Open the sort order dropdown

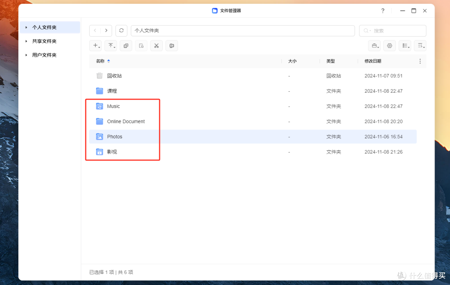(x=420, y=46)
